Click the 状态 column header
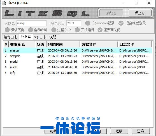Image resolution: width=156 pixels, height=136 pixels. [x=41, y=44]
